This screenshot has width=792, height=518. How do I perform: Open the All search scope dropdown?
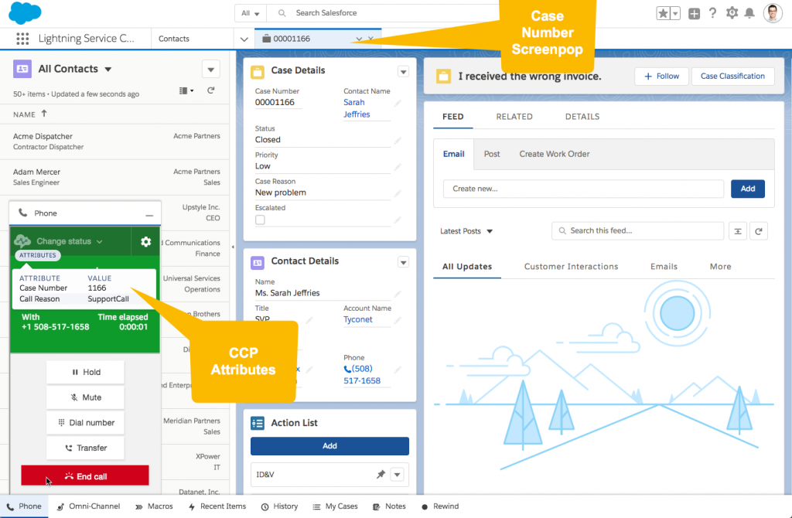[250, 13]
